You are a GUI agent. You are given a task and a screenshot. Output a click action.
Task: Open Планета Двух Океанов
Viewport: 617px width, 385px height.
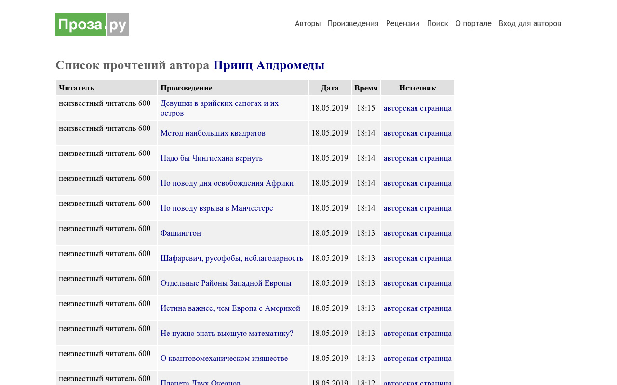(201, 382)
